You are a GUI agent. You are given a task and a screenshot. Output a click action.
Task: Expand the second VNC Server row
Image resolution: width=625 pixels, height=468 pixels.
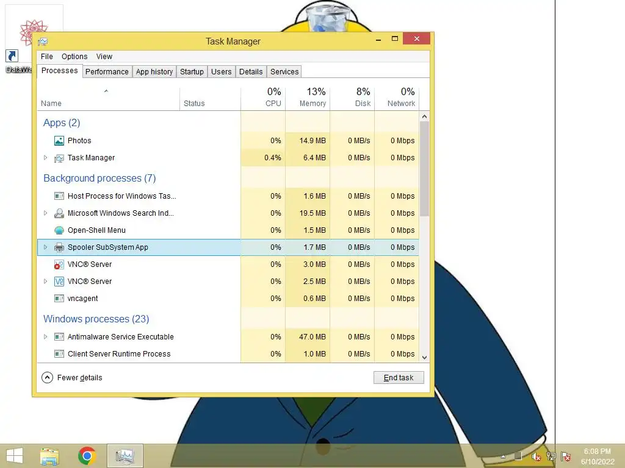click(45, 281)
